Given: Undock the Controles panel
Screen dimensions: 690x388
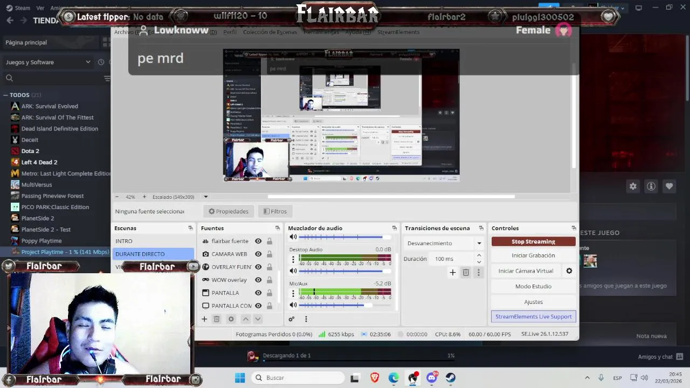Looking at the screenshot, I should point(574,228).
